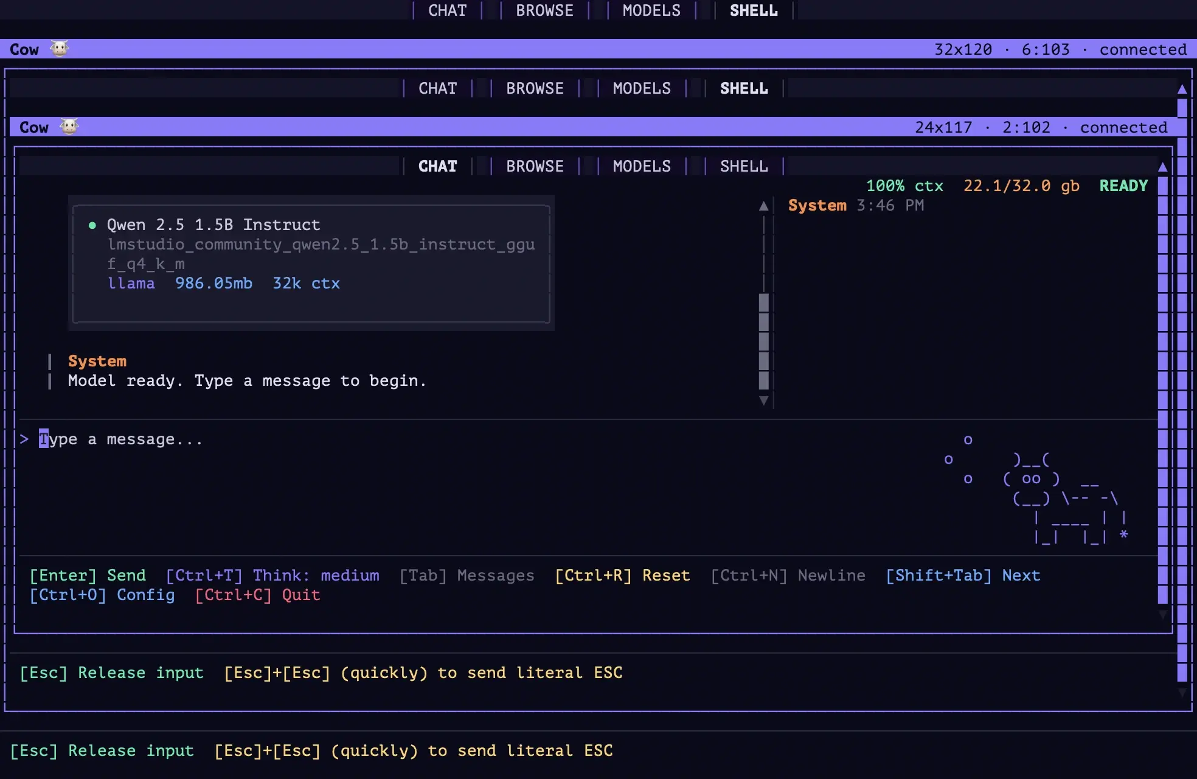Click the [Ctrl+C] Quit shortcut
Viewport: 1197px width, 779px height.
257,595
